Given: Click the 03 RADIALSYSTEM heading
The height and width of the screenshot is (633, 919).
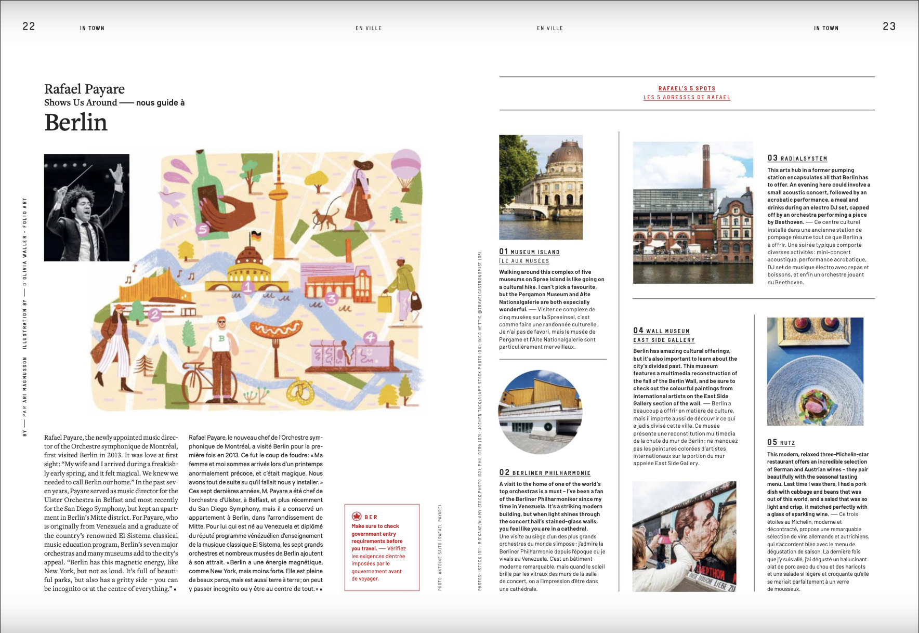Looking at the screenshot, I should coord(797,158).
